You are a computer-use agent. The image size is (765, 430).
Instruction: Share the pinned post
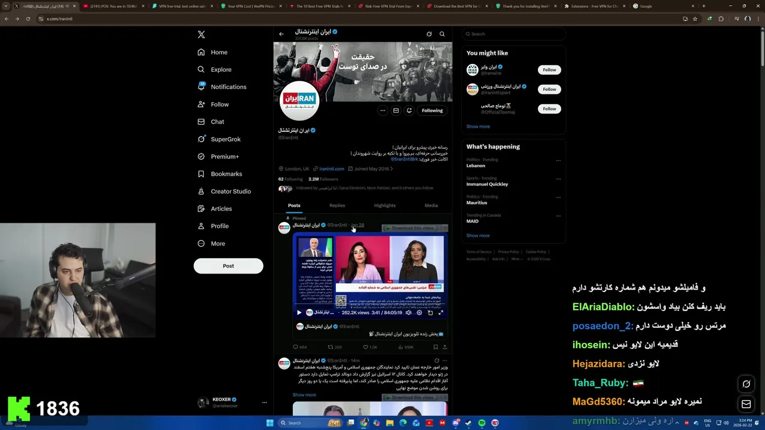tap(445, 347)
